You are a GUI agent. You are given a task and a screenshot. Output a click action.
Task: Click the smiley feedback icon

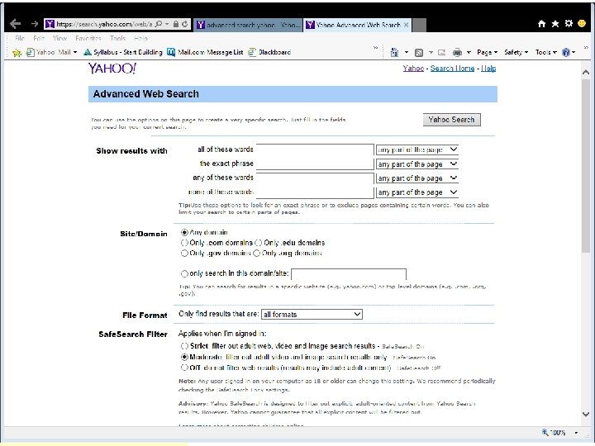coord(582,23)
